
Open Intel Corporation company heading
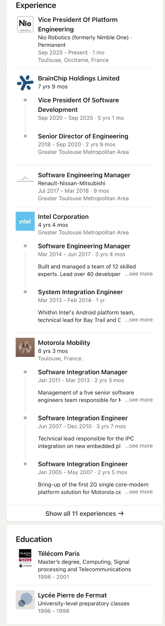tap(63, 217)
